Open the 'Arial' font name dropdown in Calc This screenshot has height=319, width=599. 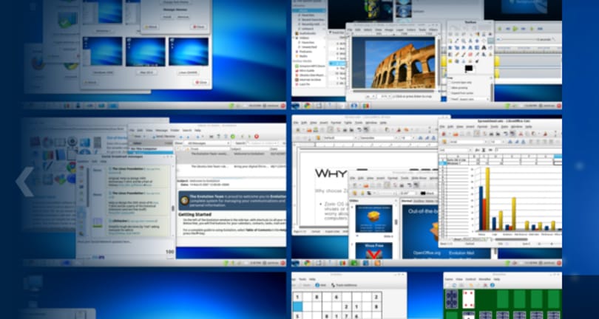(x=467, y=142)
